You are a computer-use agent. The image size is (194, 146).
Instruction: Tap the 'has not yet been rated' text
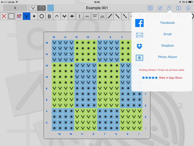(x=172, y=70)
